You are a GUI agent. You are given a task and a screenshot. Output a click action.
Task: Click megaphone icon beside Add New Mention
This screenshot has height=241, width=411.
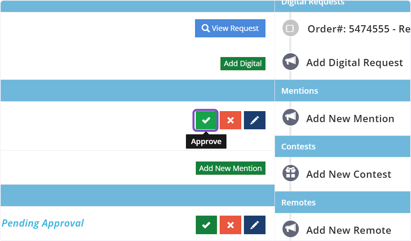tap(290, 118)
